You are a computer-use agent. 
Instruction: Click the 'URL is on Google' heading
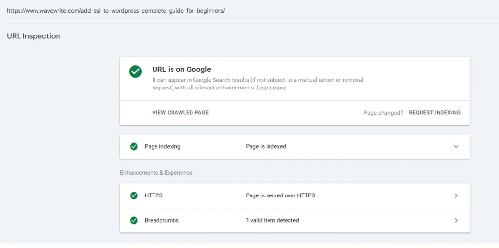coord(181,70)
